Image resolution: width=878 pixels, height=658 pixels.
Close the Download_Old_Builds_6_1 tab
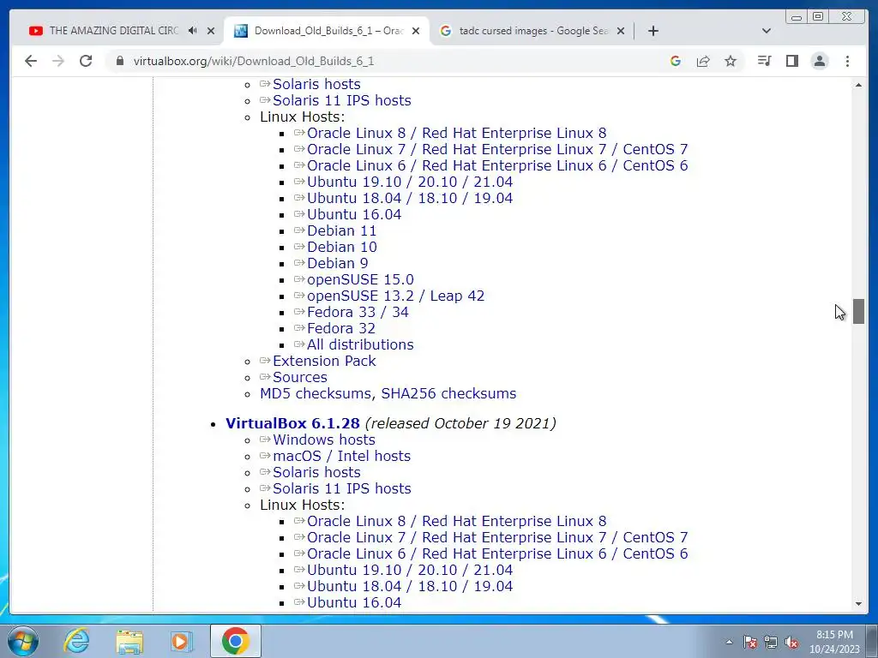[416, 31]
